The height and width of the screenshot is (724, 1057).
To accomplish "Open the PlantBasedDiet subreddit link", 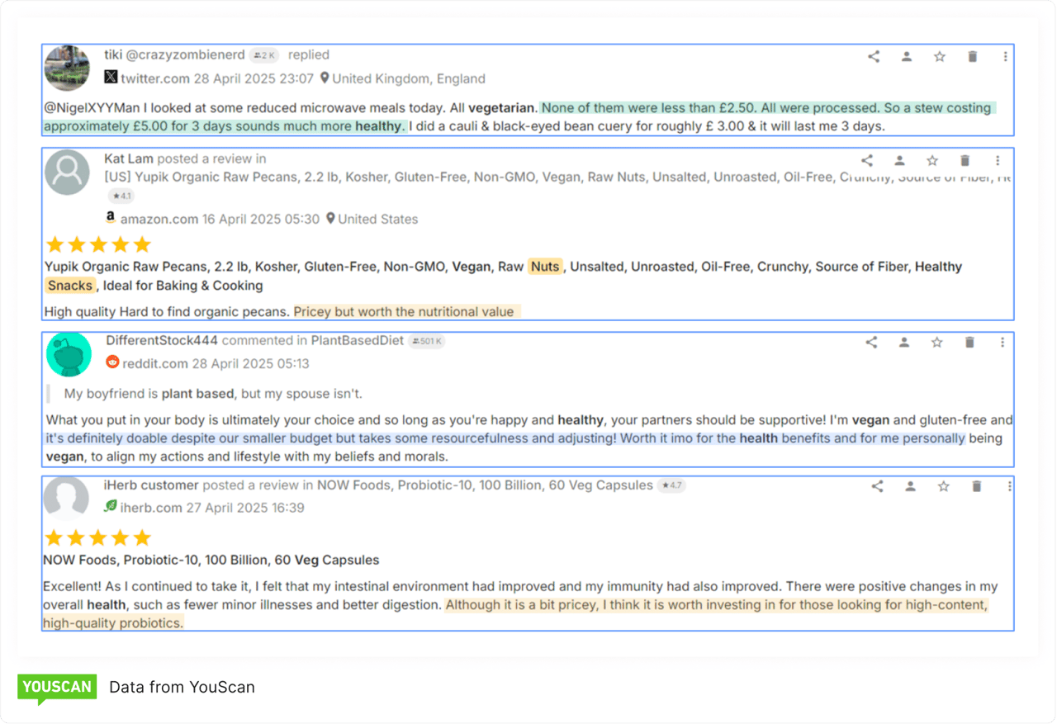I will 357,340.
